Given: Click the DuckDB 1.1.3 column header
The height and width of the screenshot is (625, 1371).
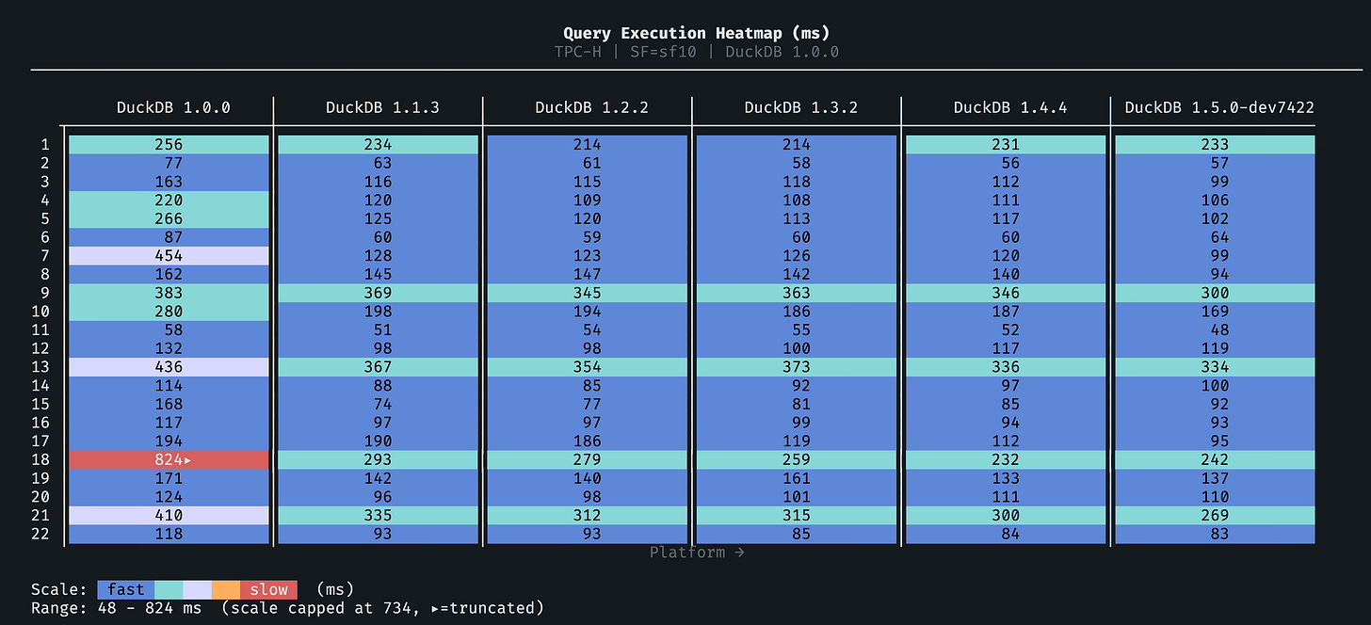Looking at the screenshot, I should point(382,107).
